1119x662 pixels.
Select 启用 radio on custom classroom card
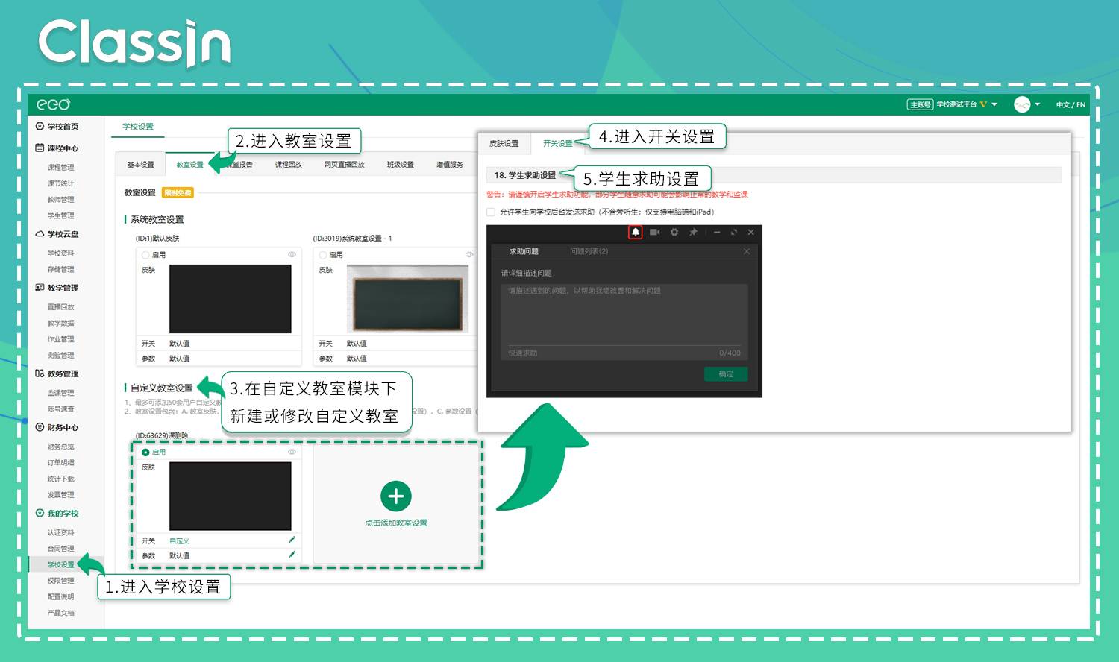(x=145, y=453)
